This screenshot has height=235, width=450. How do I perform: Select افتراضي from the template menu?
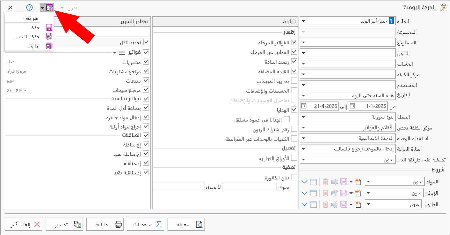point(29,18)
